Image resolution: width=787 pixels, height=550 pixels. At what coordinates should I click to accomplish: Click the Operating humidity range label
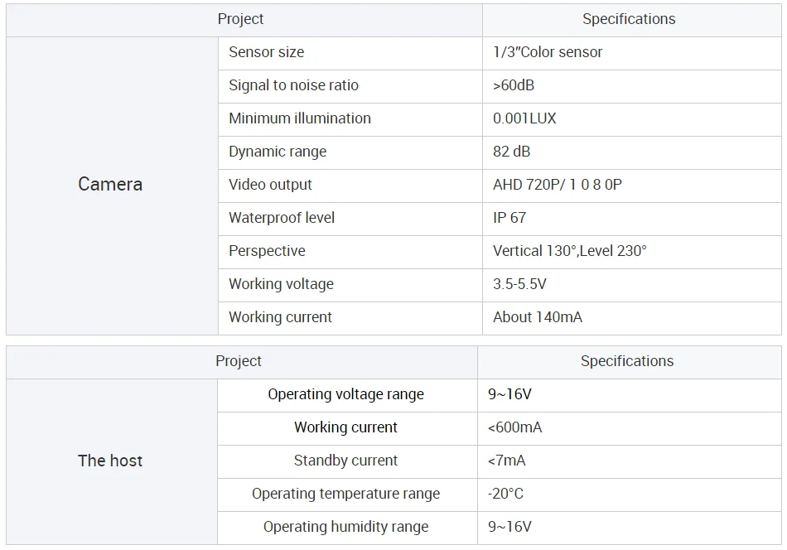[345, 527]
